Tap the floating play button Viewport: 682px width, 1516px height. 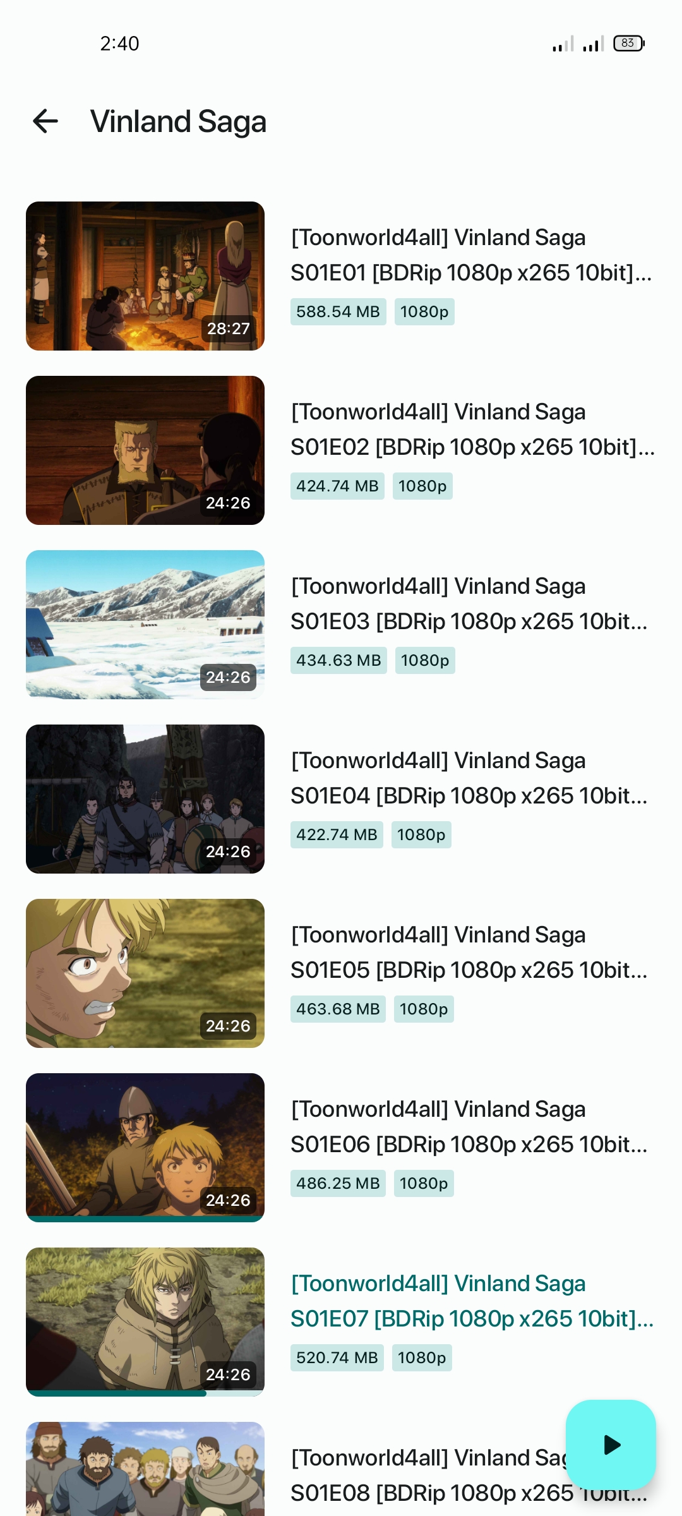click(611, 1445)
